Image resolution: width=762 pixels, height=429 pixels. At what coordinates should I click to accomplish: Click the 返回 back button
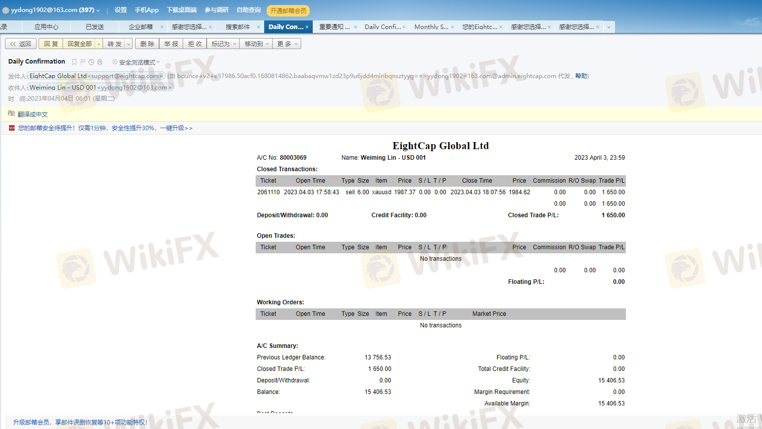click(x=21, y=44)
